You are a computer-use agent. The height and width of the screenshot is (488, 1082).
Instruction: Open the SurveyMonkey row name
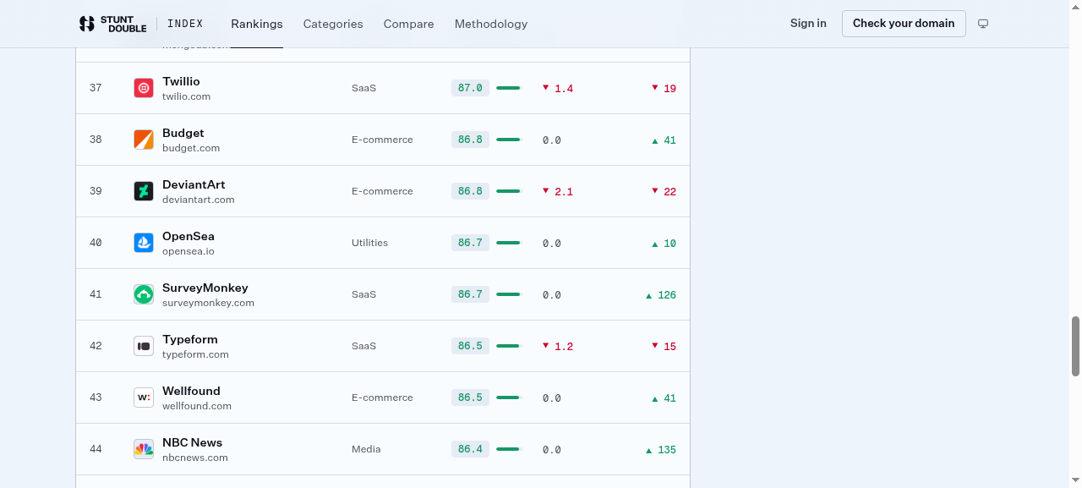point(205,288)
